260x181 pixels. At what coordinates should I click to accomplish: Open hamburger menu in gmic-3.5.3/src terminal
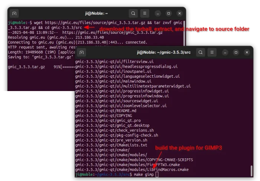[x=212, y=52]
